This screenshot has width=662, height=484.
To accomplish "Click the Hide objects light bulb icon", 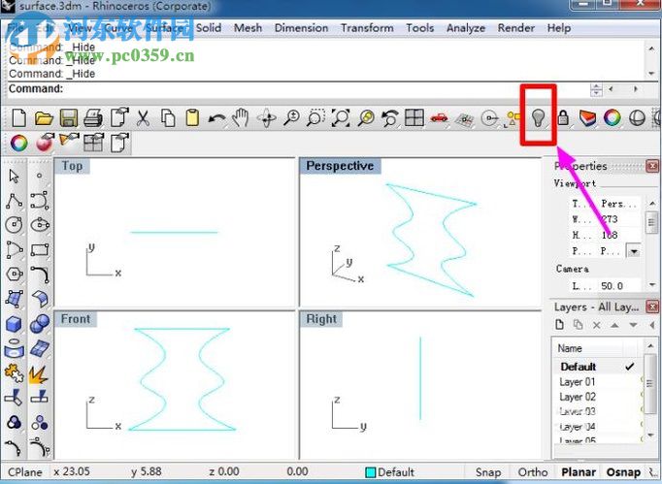I will (538, 117).
